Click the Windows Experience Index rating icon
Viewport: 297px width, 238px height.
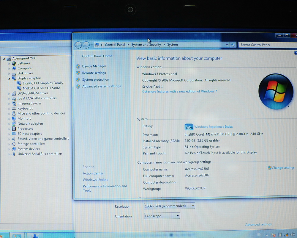click(189, 127)
